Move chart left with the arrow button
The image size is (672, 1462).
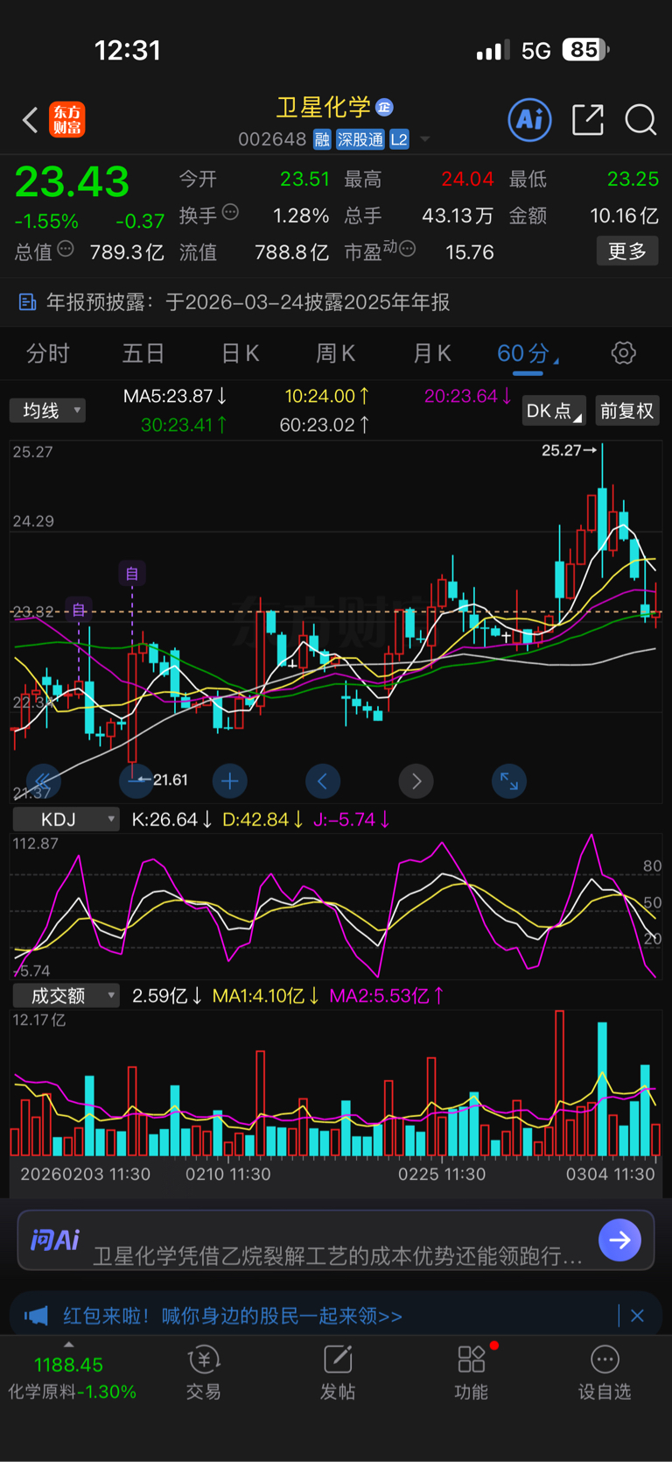coord(322,780)
